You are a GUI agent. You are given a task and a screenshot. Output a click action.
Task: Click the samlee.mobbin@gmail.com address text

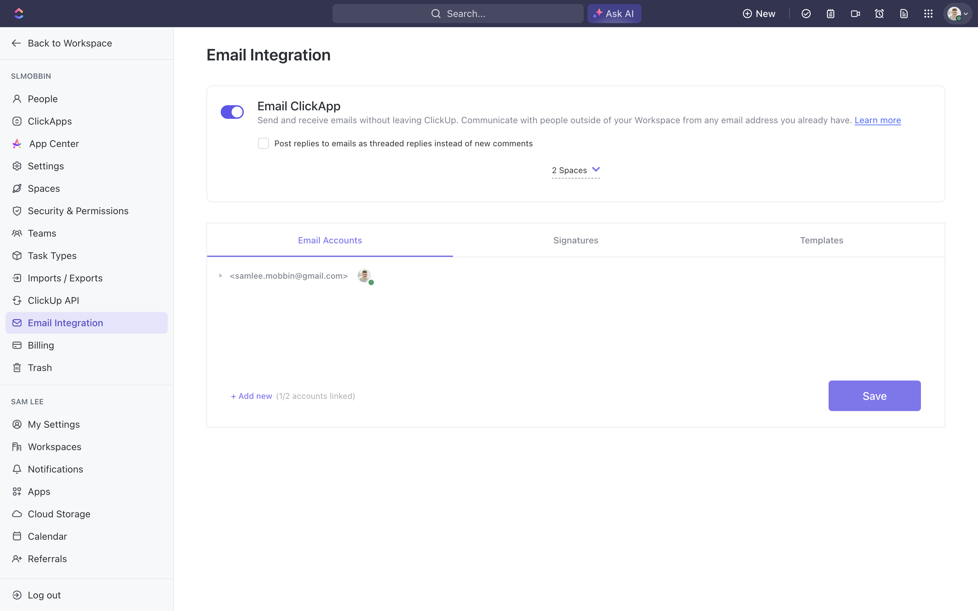289,276
